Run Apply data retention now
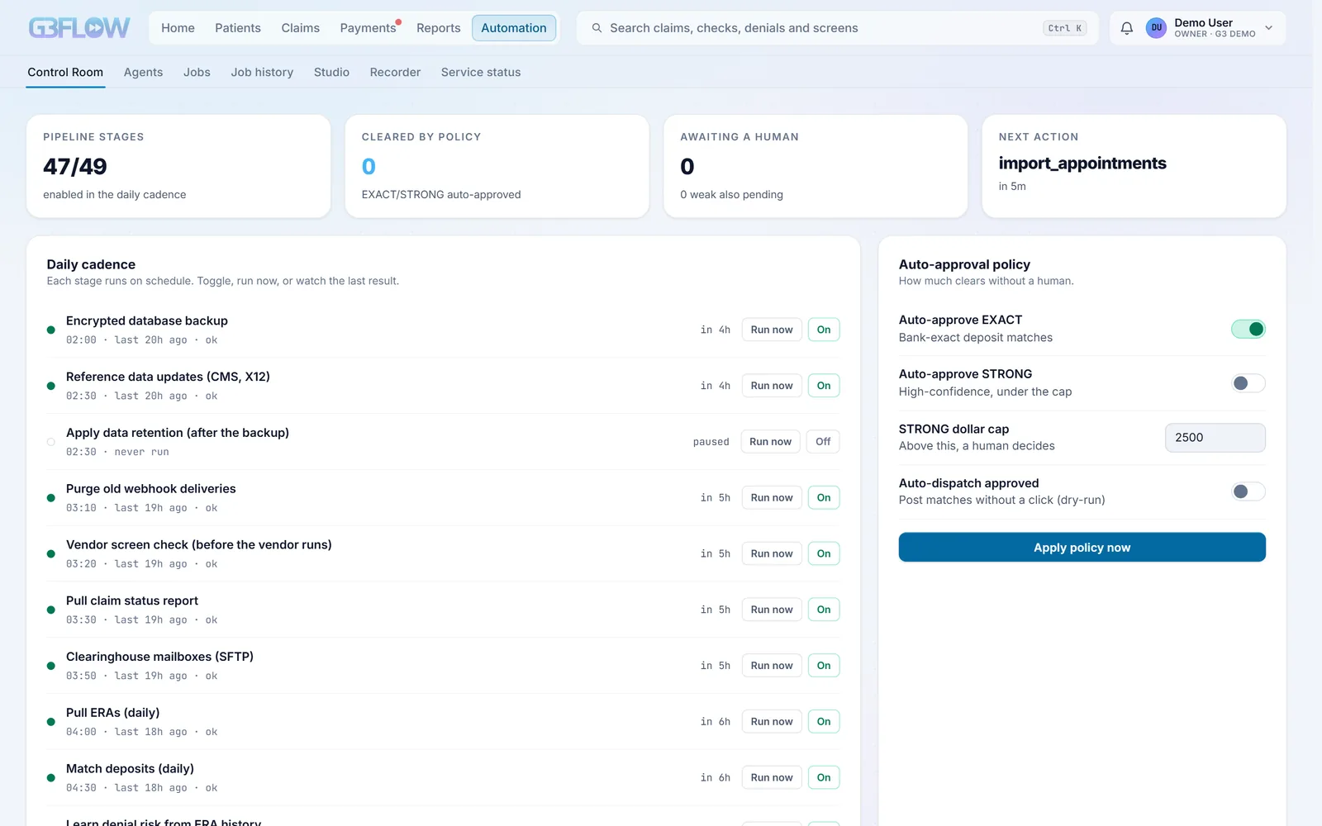This screenshot has height=826, width=1322. (771, 442)
